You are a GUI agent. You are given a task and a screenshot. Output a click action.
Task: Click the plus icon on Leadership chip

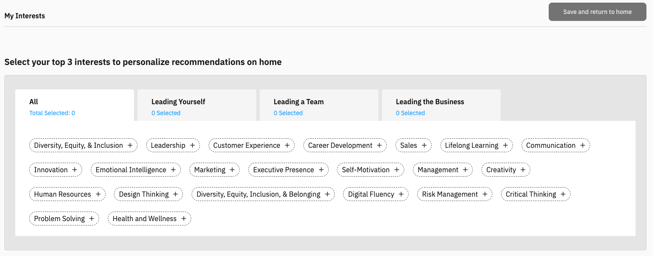[192, 145]
